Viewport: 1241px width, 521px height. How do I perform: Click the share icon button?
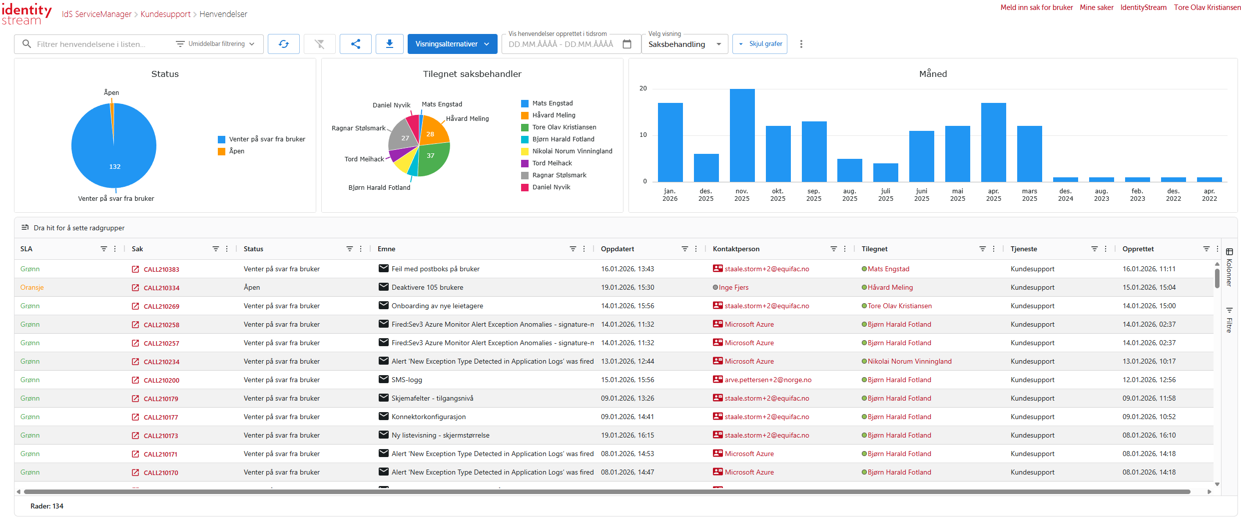(355, 44)
